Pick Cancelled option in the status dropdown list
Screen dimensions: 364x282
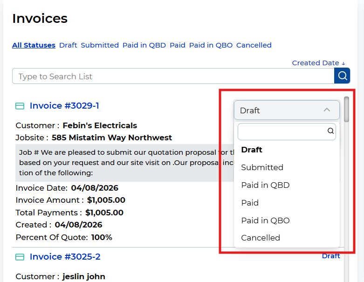click(261, 238)
